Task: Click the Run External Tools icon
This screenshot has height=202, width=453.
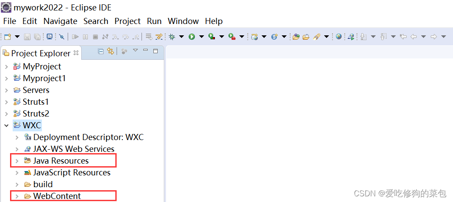Action: click(x=232, y=37)
